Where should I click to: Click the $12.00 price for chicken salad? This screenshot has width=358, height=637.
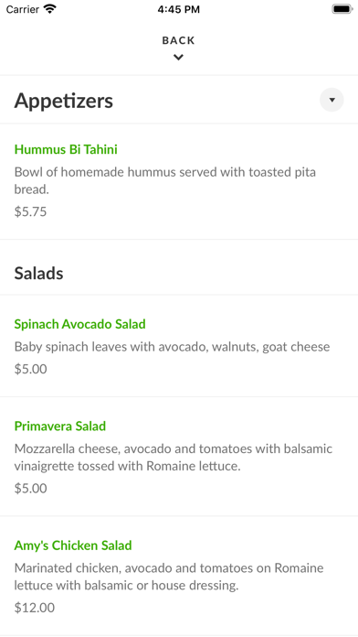point(35,608)
